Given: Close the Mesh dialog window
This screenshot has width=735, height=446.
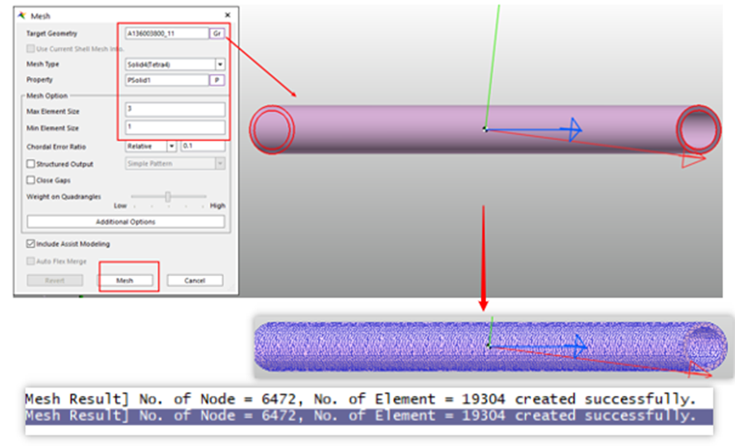Looking at the screenshot, I should 228,15.
